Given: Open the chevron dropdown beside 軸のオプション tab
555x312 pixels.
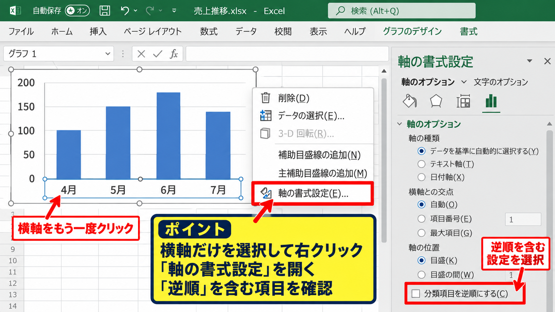Looking at the screenshot, I should coord(464,82).
